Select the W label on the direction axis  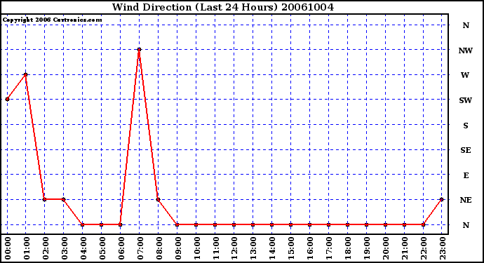tap(465, 75)
